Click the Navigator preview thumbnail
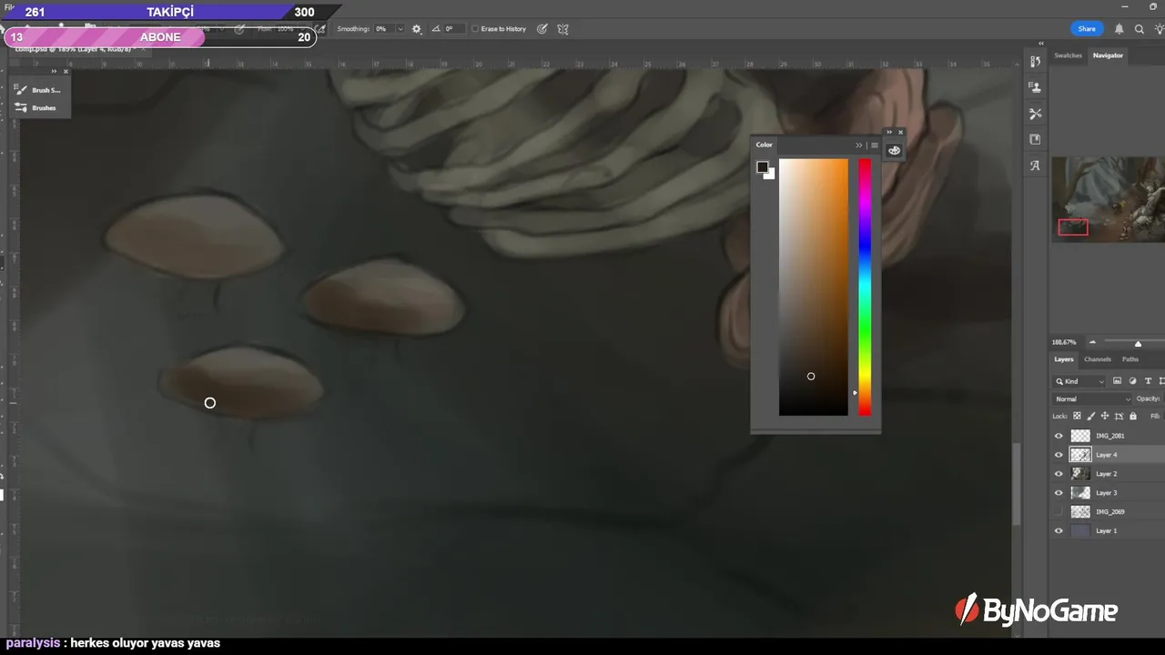Screen dimensions: 1165x655 pyautogui.click(x=1109, y=199)
